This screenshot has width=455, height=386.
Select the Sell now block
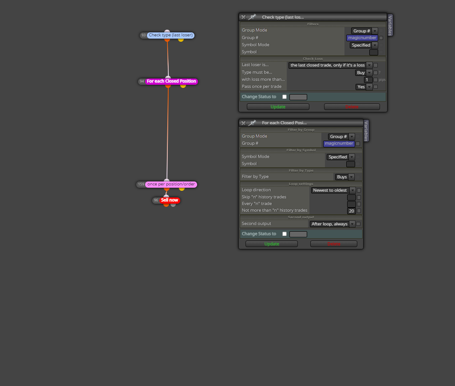coord(170,200)
